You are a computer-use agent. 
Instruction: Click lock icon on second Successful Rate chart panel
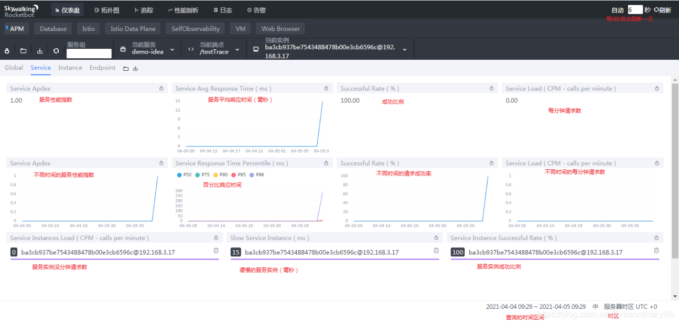pos(492,163)
